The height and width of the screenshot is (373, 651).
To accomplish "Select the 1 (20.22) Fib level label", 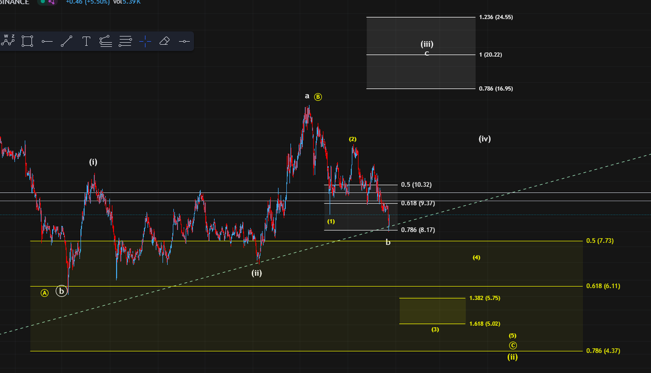I will (490, 55).
